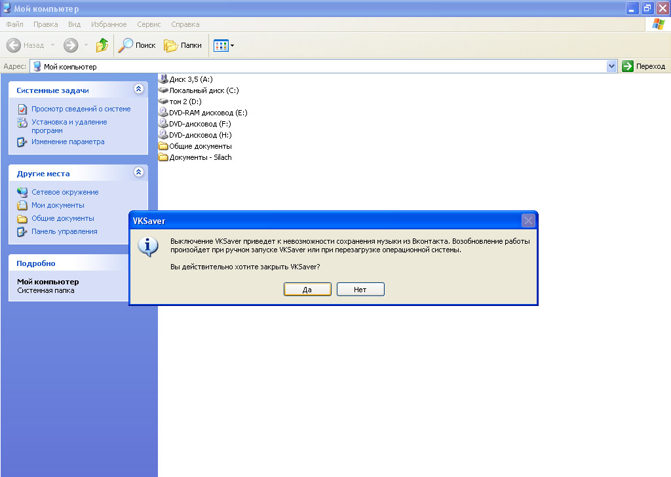This screenshot has height=477, width=671.
Task: Select Общие документы folder icon in file list
Action: (163, 146)
